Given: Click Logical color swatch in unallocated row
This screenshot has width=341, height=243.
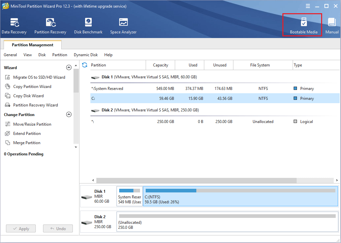Looking at the screenshot, I should tap(295, 122).
